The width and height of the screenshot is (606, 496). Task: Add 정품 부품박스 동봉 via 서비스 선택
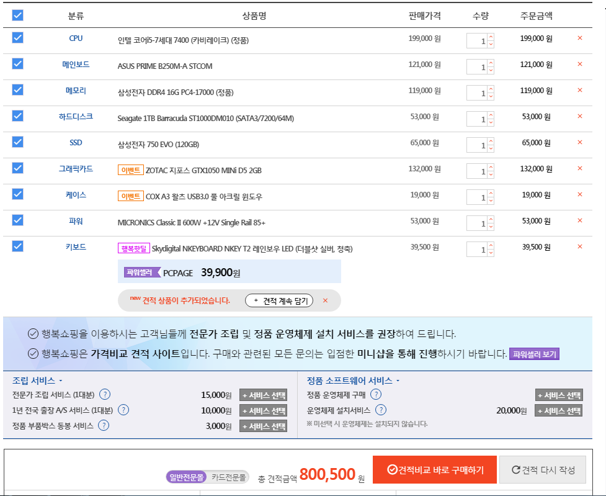(263, 426)
